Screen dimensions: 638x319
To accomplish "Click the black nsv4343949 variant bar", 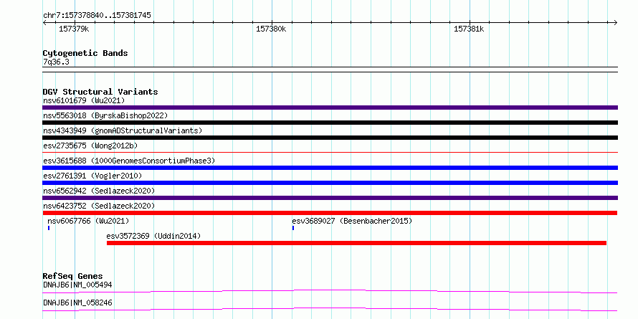I will [x=330, y=138].
